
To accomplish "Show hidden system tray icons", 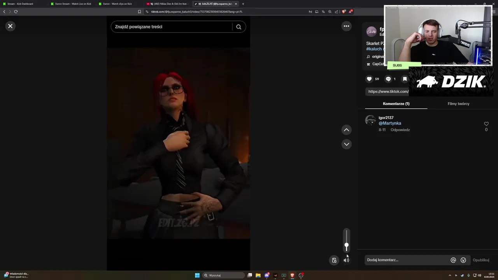I will pos(450,275).
